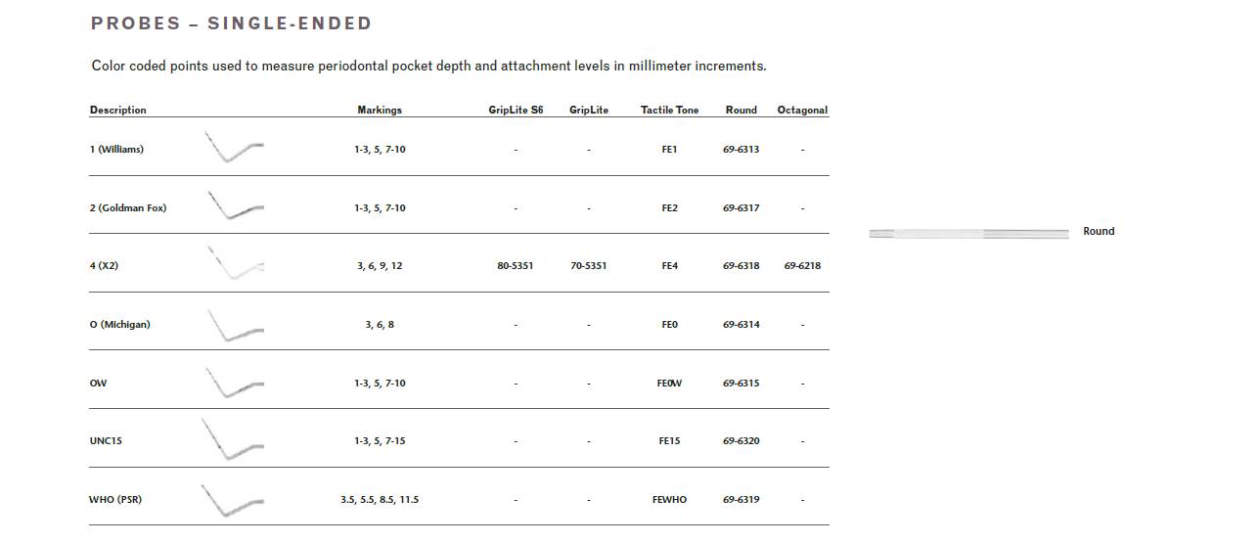Click the Markings column header
1258x544 pixels.
pyautogui.click(x=380, y=111)
